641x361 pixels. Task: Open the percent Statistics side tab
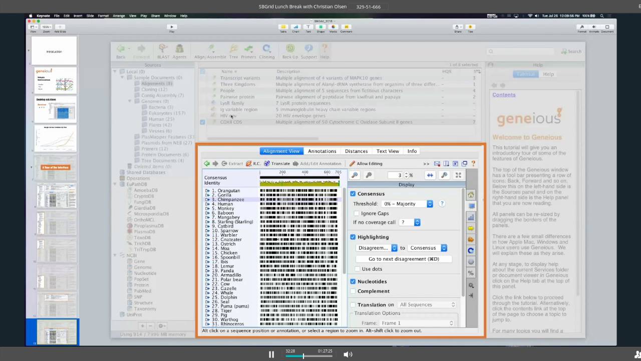pyautogui.click(x=471, y=273)
